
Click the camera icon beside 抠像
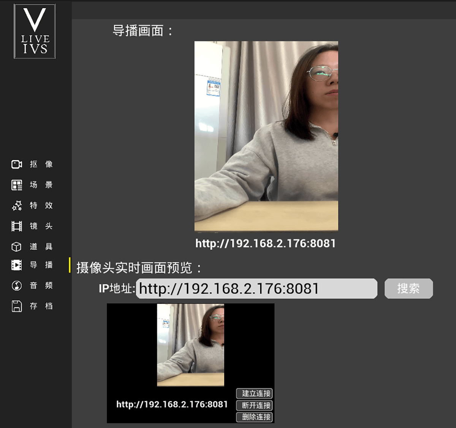click(x=17, y=164)
